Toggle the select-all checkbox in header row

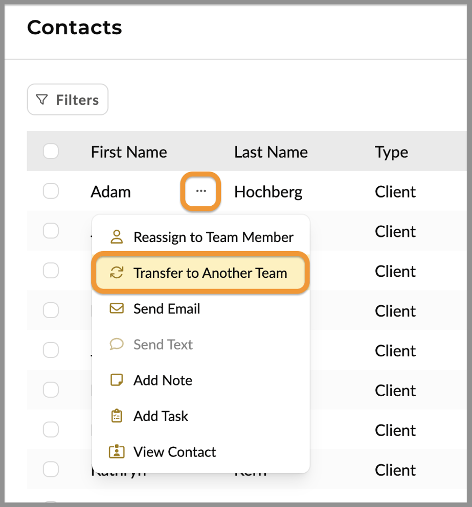tap(51, 151)
